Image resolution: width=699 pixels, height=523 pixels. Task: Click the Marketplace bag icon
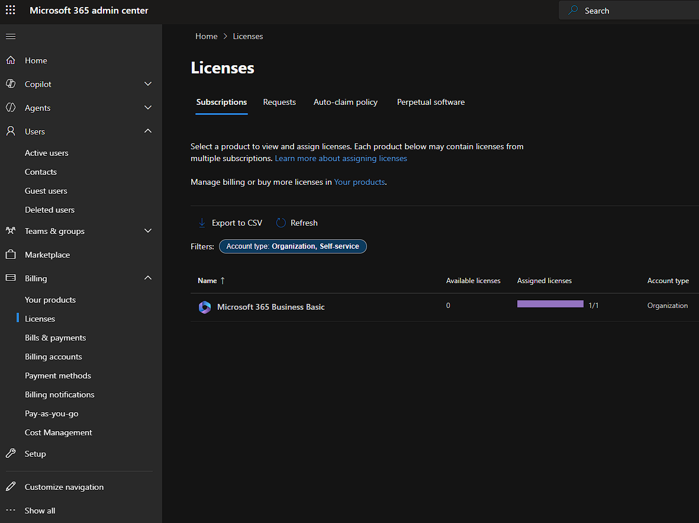click(11, 254)
